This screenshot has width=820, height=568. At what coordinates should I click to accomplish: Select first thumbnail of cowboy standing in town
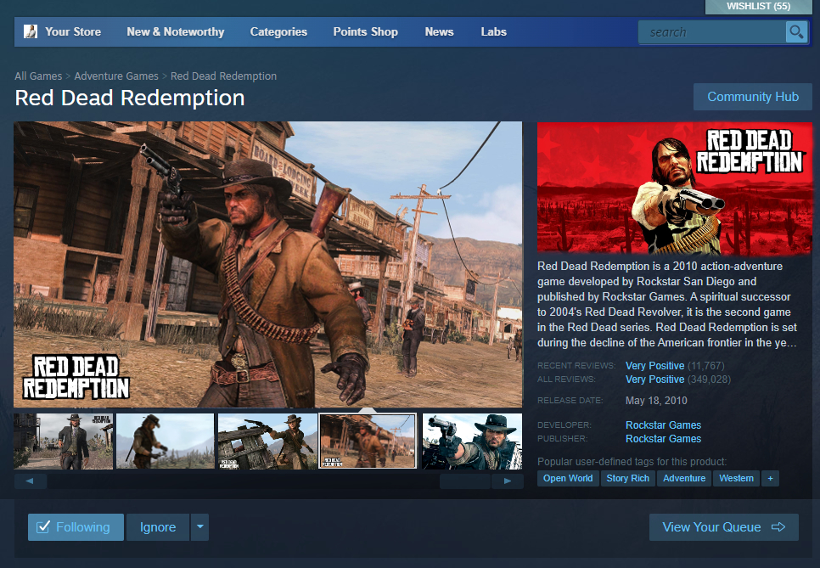(x=64, y=441)
